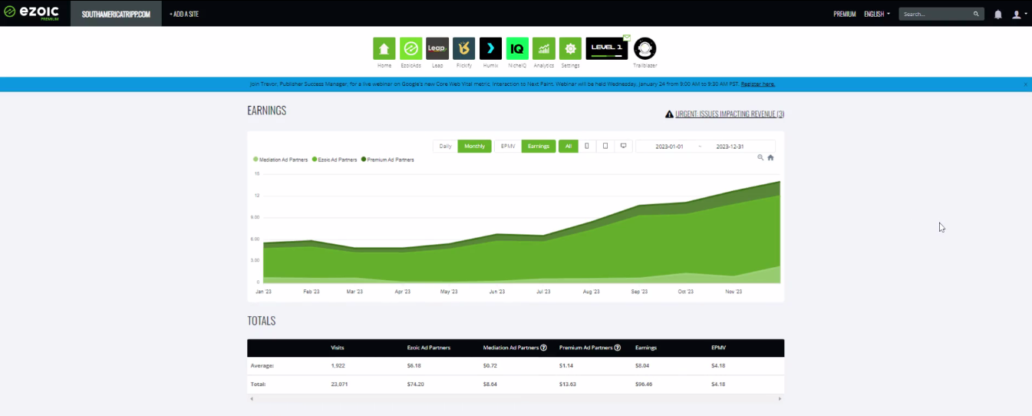Open the user account dropdown
1032x416 pixels.
point(1020,14)
